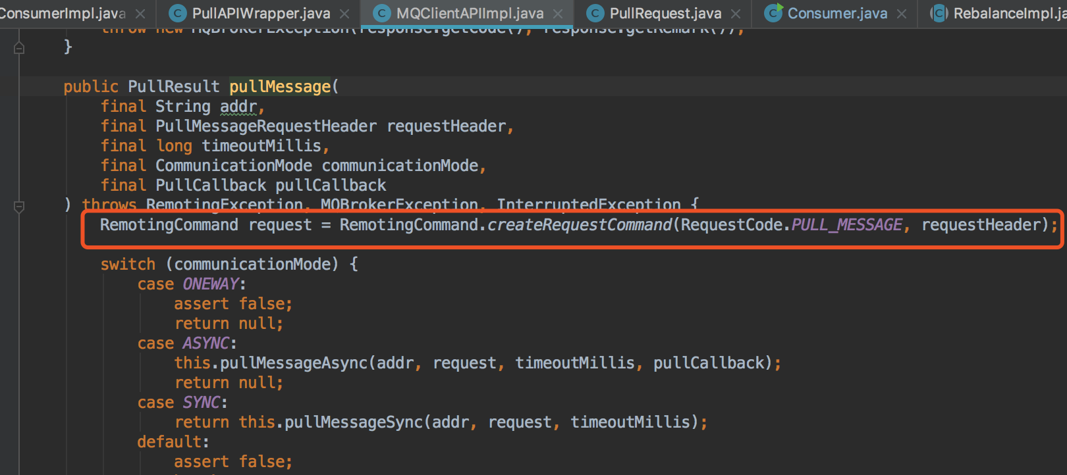Click the RebalanceImpl class file icon
The height and width of the screenshot is (475, 1067).
[x=939, y=13]
